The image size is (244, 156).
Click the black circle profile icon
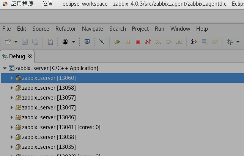pos(65,42)
